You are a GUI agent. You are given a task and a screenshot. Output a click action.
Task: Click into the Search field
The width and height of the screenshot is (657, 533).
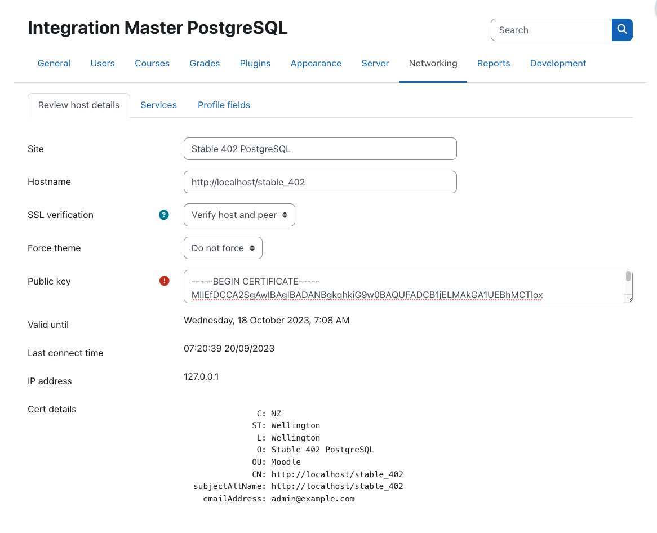coord(552,30)
